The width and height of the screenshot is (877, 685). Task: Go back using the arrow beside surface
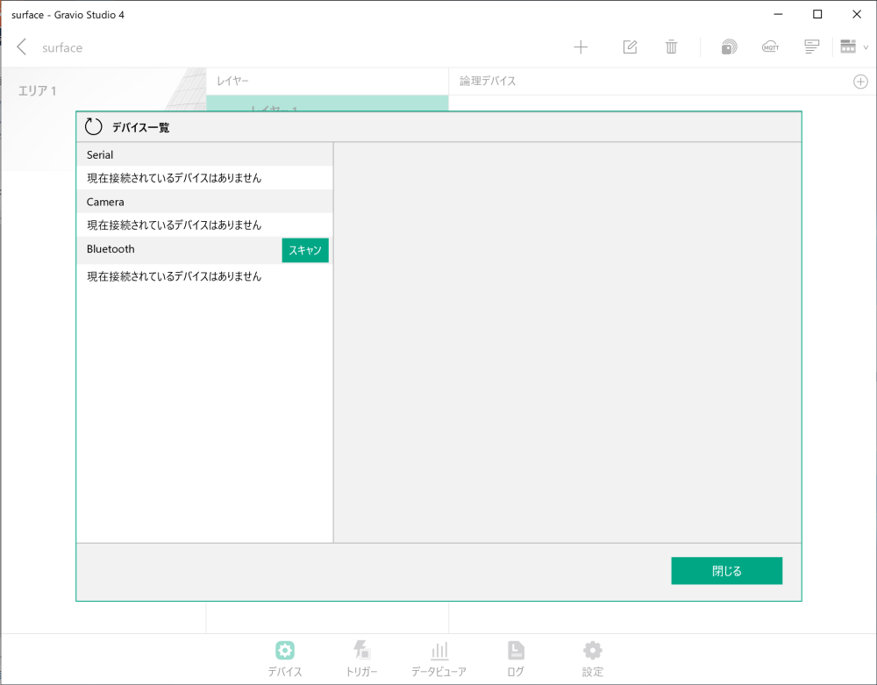pos(22,47)
